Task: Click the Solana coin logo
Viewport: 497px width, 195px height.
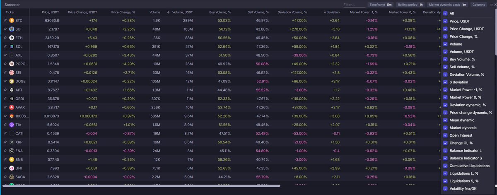Action: coord(12,46)
